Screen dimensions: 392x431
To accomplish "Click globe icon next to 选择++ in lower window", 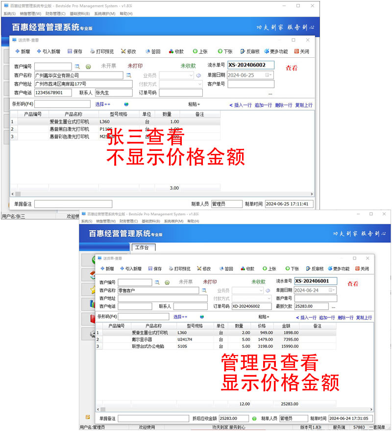I will 202,317.
